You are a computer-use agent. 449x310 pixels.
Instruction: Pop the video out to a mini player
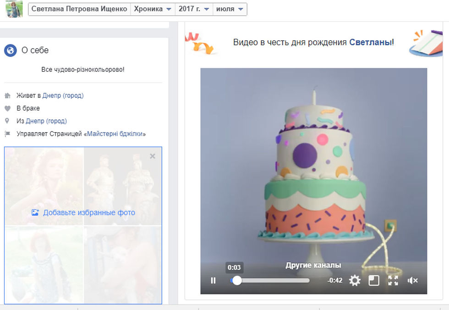pos(374,281)
